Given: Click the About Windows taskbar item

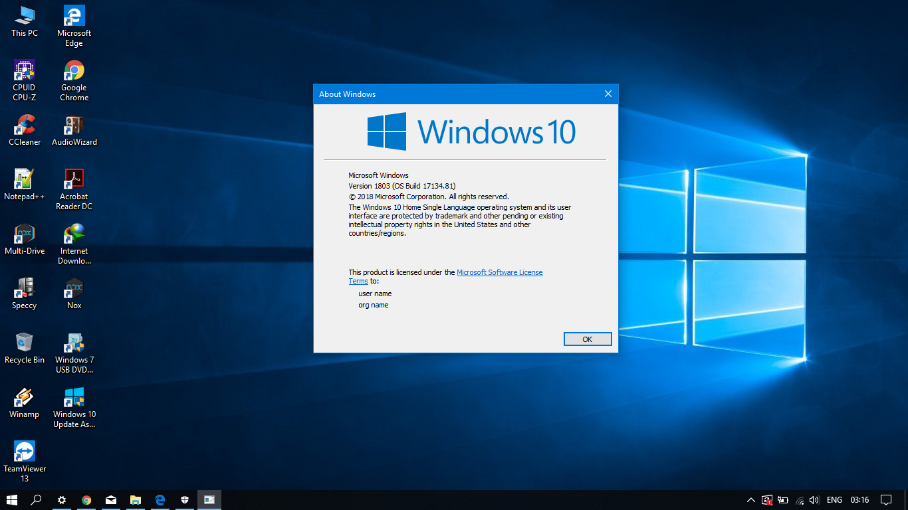Looking at the screenshot, I should [x=209, y=500].
